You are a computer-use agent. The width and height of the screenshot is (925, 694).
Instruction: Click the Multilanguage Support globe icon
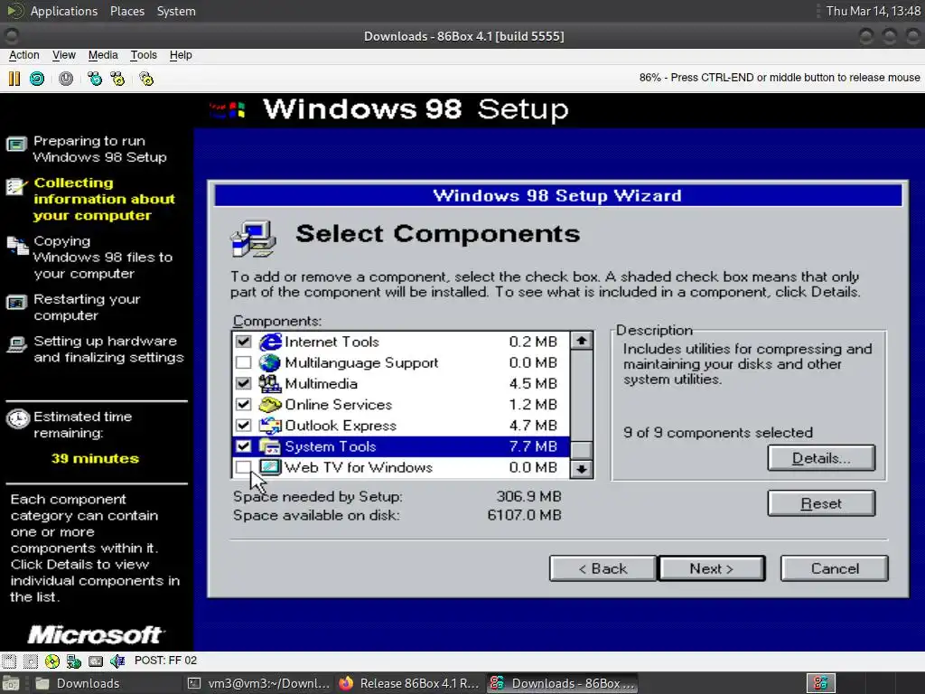tap(270, 362)
